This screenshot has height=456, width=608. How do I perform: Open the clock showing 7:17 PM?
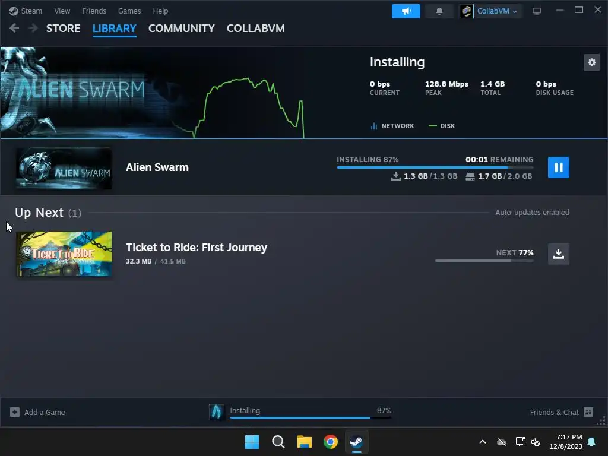[566, 442]
